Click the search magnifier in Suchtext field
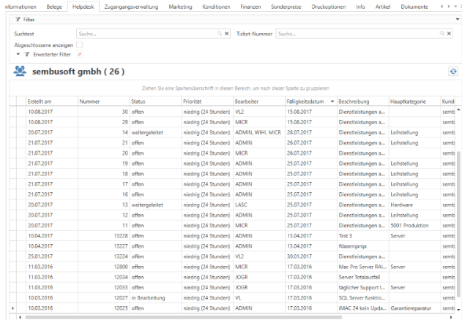The height and width of the screenshot is (320, 462). tap(218, 34)
